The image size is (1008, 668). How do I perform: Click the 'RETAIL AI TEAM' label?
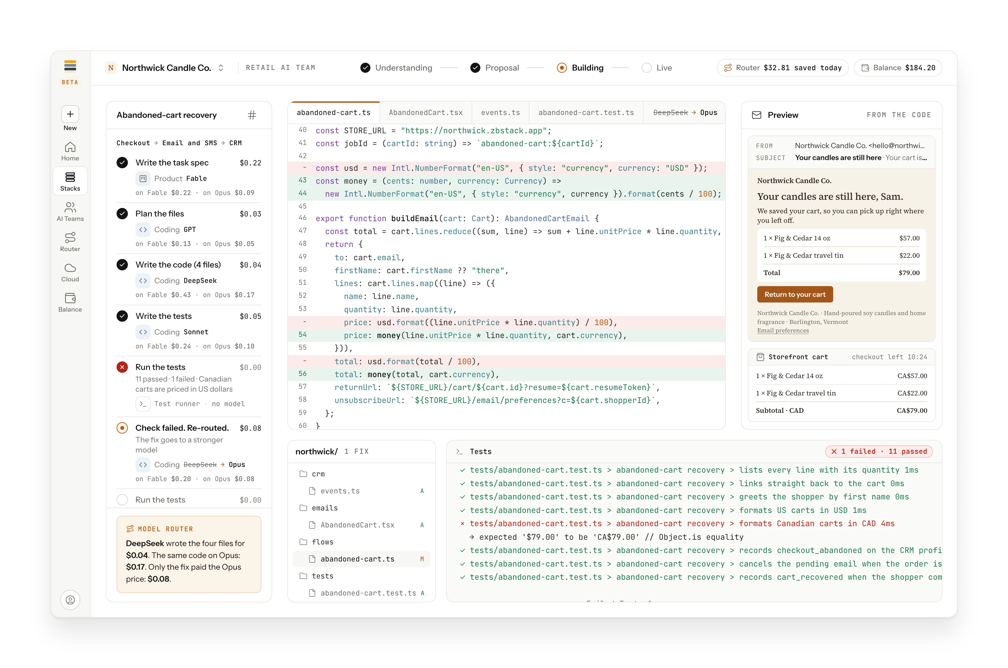[281, 68]
